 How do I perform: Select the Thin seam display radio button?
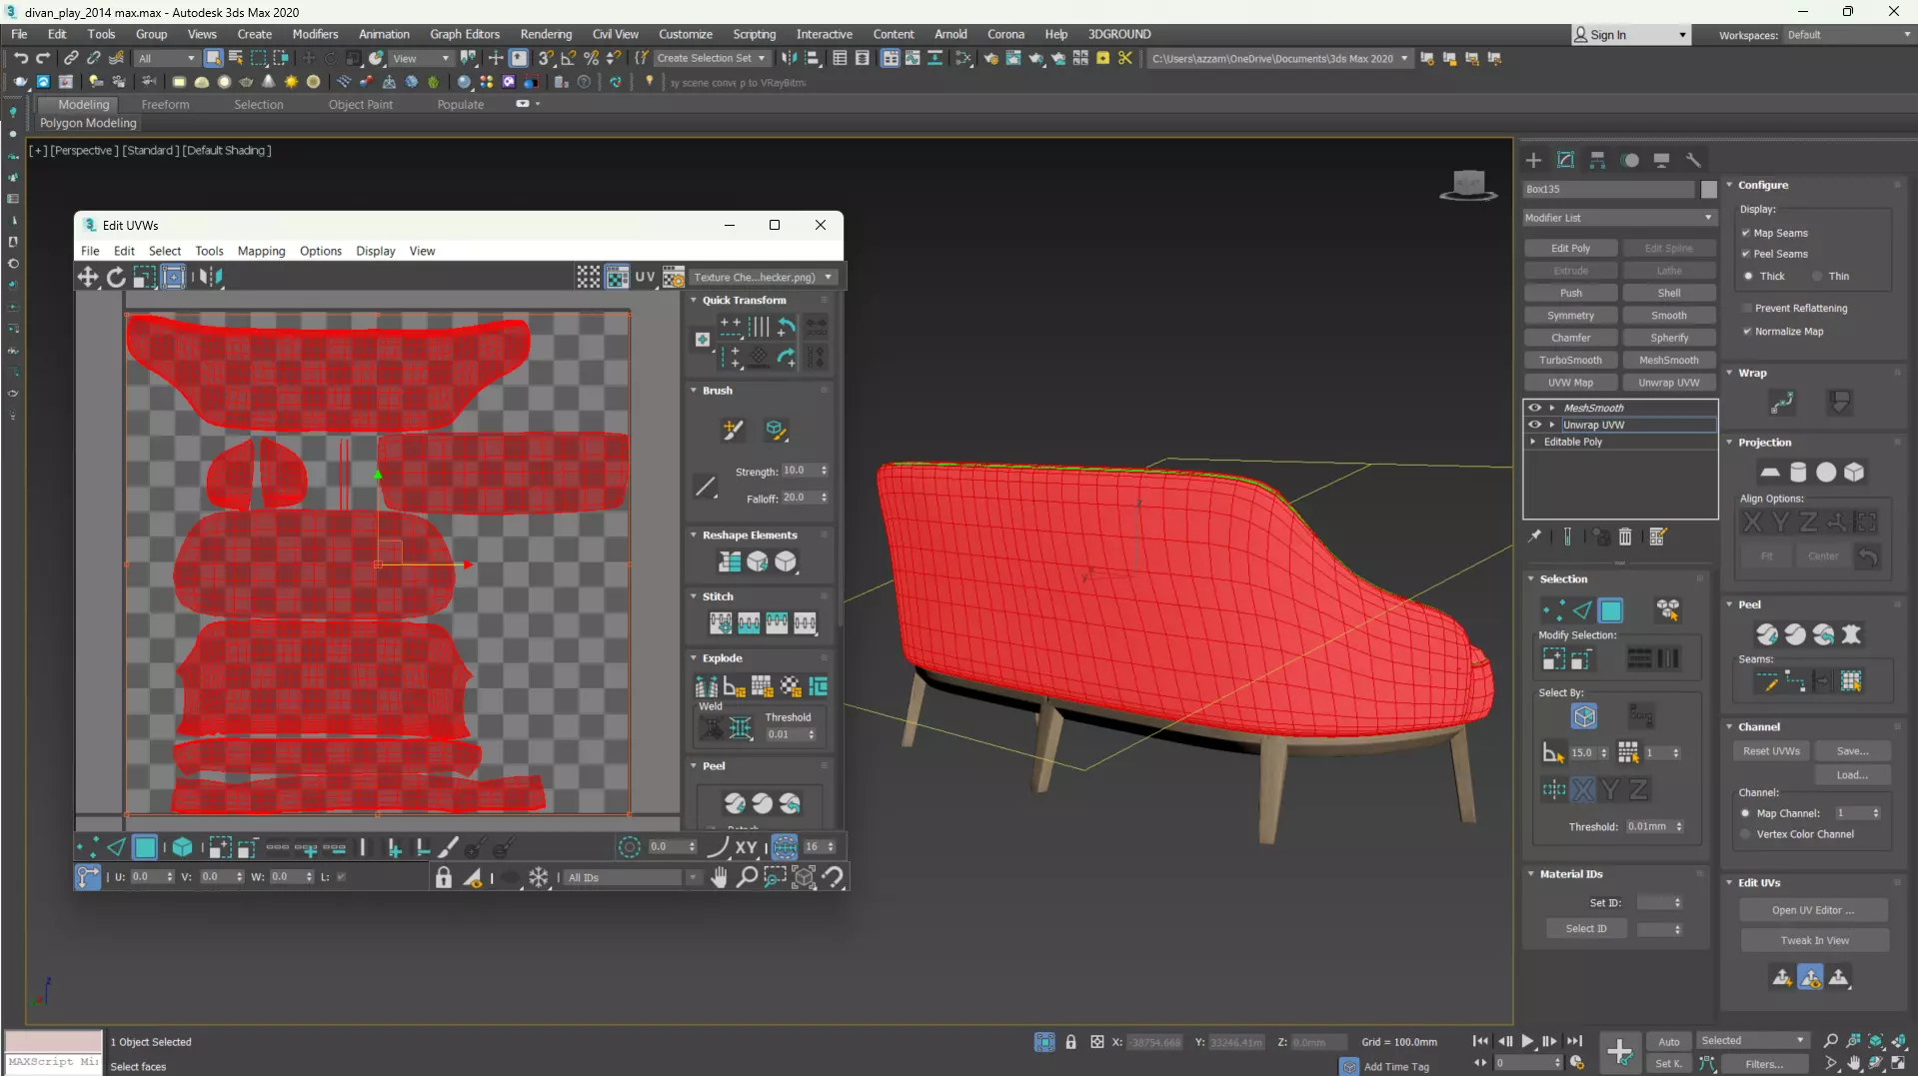[x=1817, y=276]
